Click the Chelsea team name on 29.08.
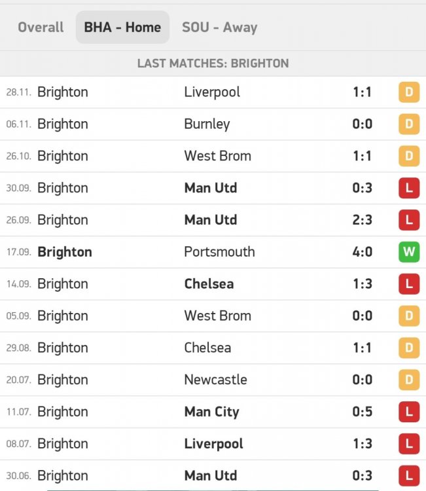This screenshot has width=426, height=491. tap(207, 348)
